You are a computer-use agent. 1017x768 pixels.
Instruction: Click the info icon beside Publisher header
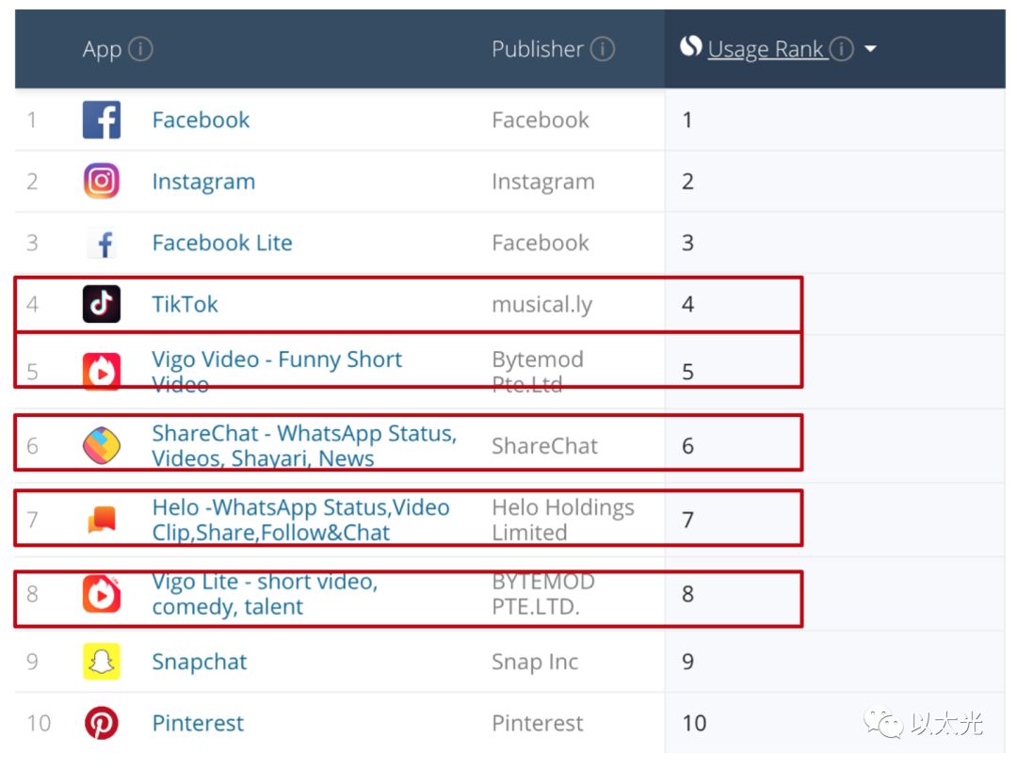pyautogui.click(x=603, y=49)
